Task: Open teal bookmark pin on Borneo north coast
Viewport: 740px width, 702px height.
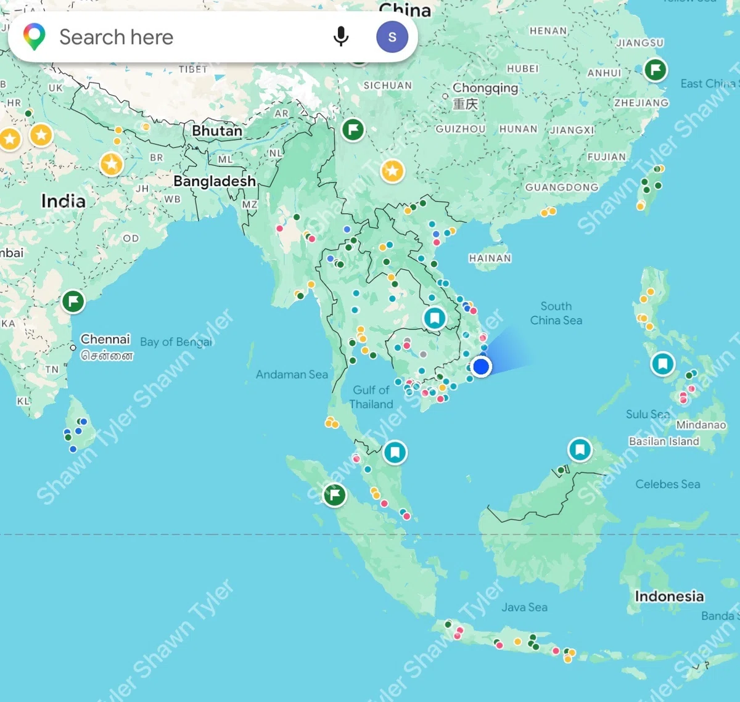Action: 580,450
